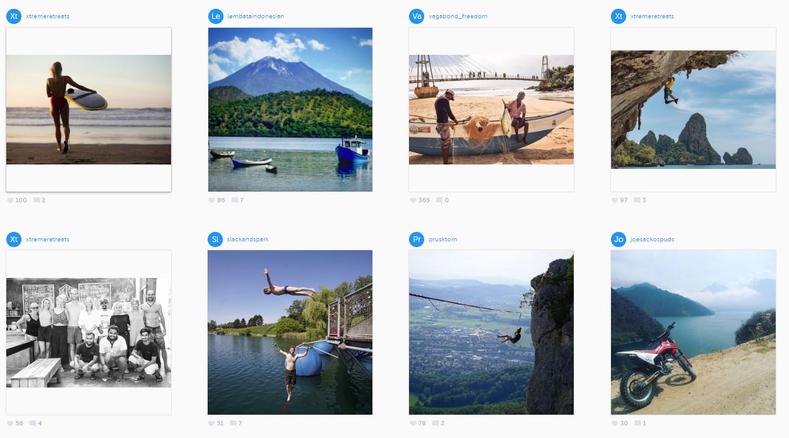The image size is (789, 438).
Task: Click the Jo avatar circle
Action: click(619, 239)
